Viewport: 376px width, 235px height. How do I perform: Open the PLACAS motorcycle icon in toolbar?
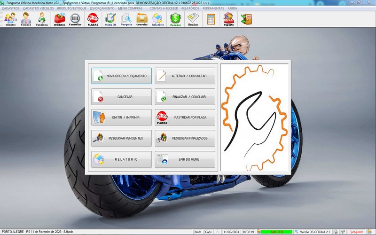(93, 19)
